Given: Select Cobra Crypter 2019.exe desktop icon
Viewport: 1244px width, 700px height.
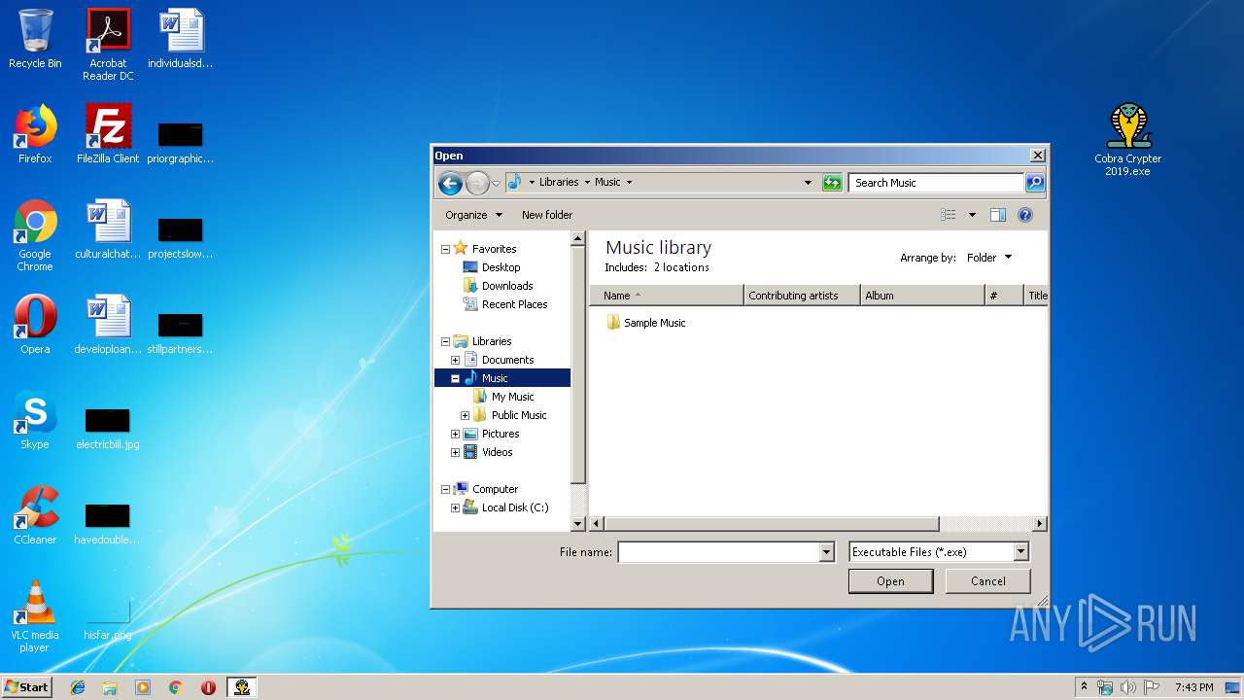Looking at the screenshot, I should (1128, 140).
